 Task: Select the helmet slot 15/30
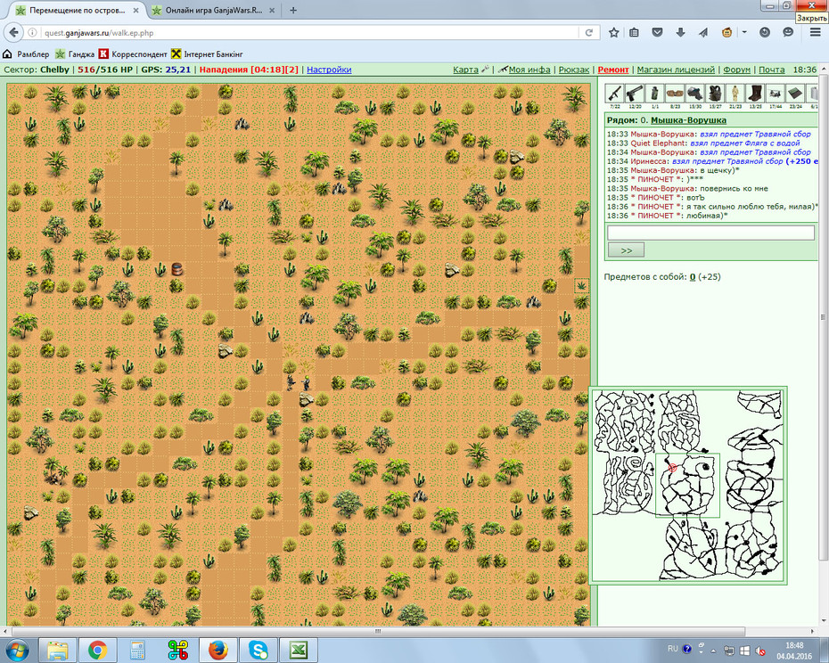tap(694, 94)
